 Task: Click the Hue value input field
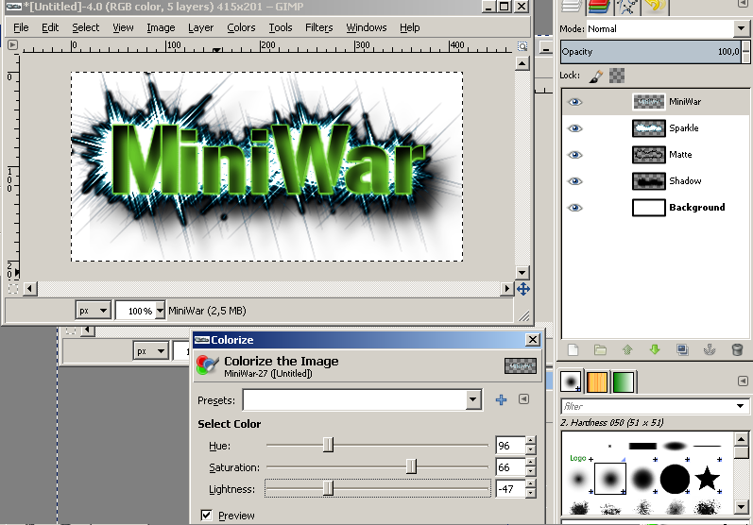click(x=509, y=446)
